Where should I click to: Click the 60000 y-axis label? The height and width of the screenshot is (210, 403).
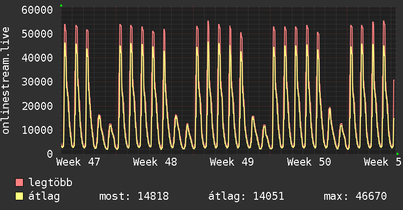37,10
